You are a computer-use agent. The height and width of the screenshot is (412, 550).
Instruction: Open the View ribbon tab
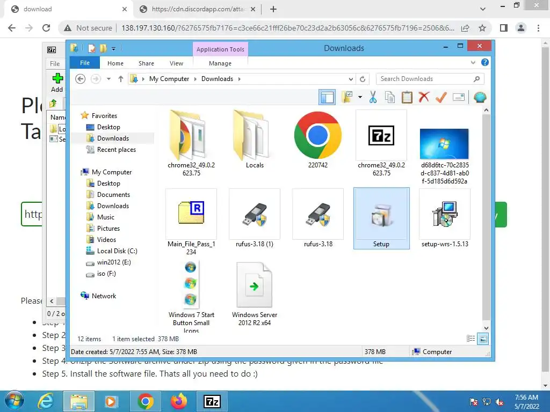pos(176,63)
